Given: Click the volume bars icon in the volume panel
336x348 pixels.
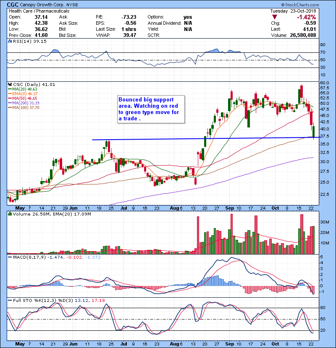Looking at the screenshot, I should 10,214.
